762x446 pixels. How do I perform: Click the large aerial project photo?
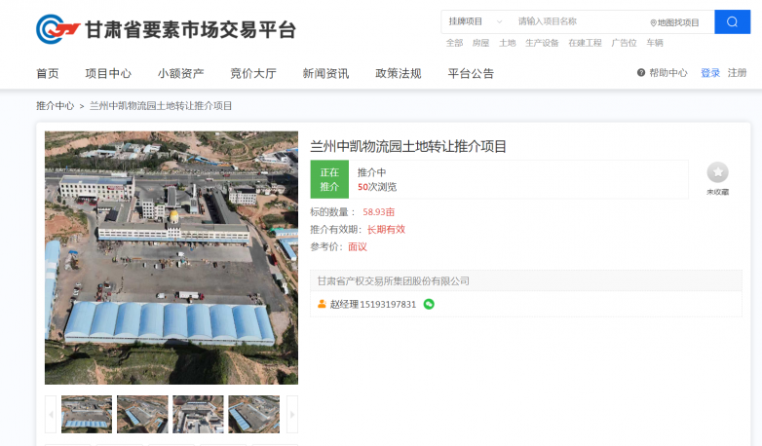click(x=171, y=258)
